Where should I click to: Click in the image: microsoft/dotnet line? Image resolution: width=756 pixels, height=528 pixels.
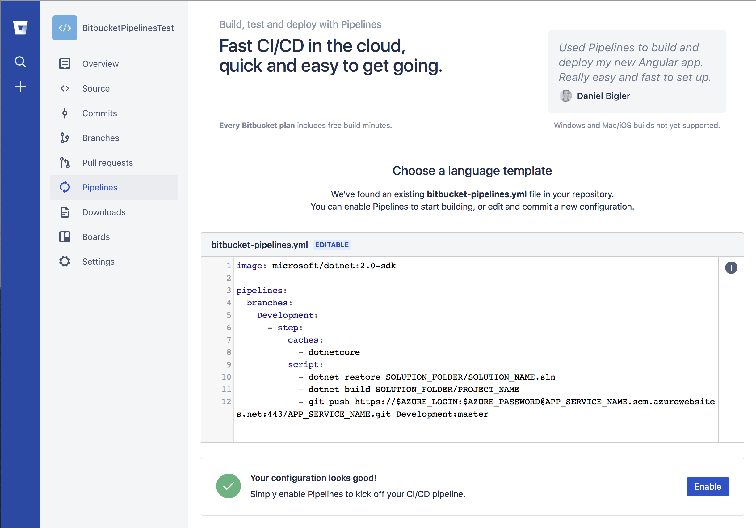tap(316, 266)
